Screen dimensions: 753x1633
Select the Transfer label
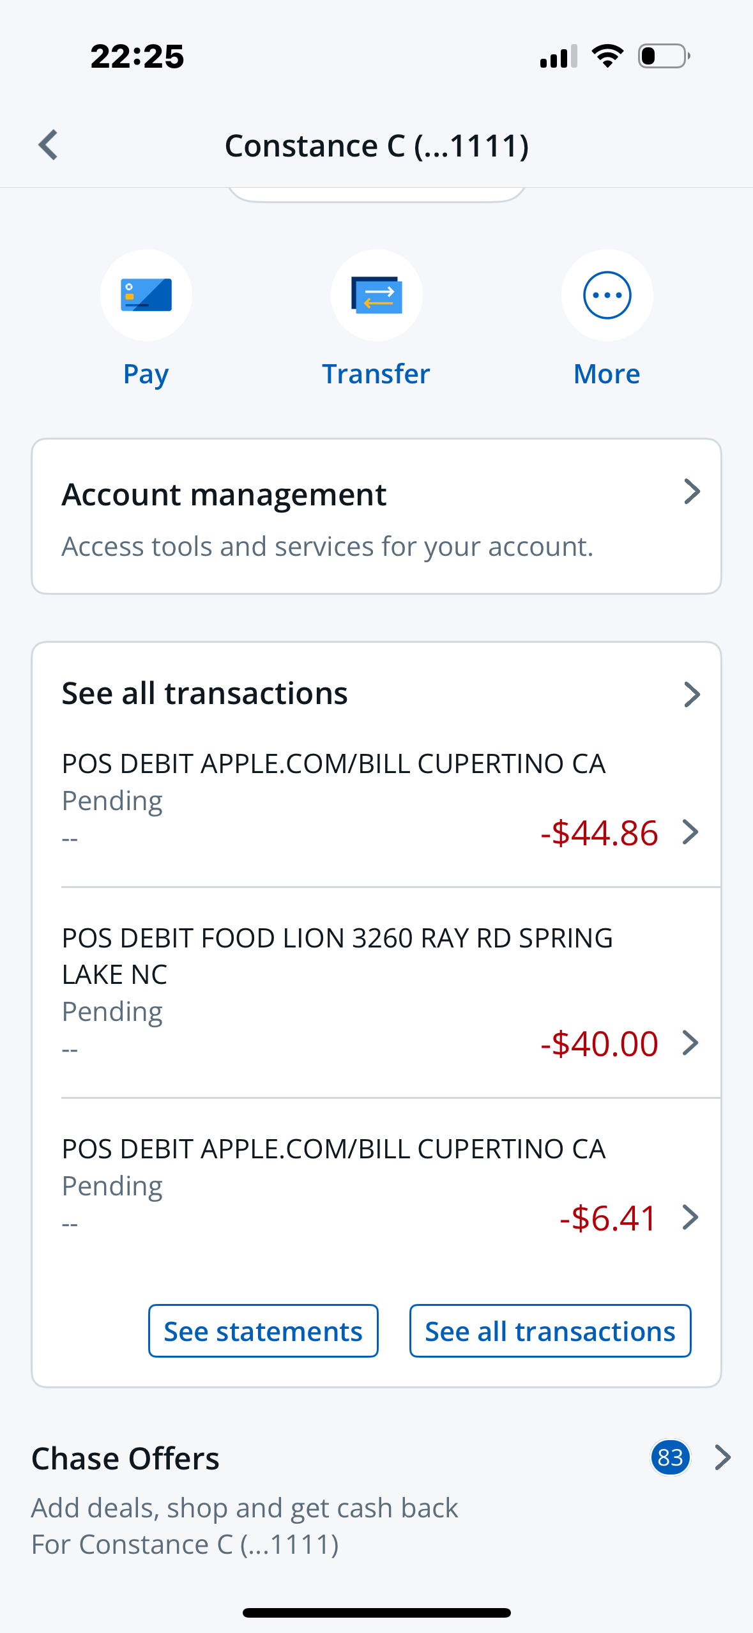376,374
